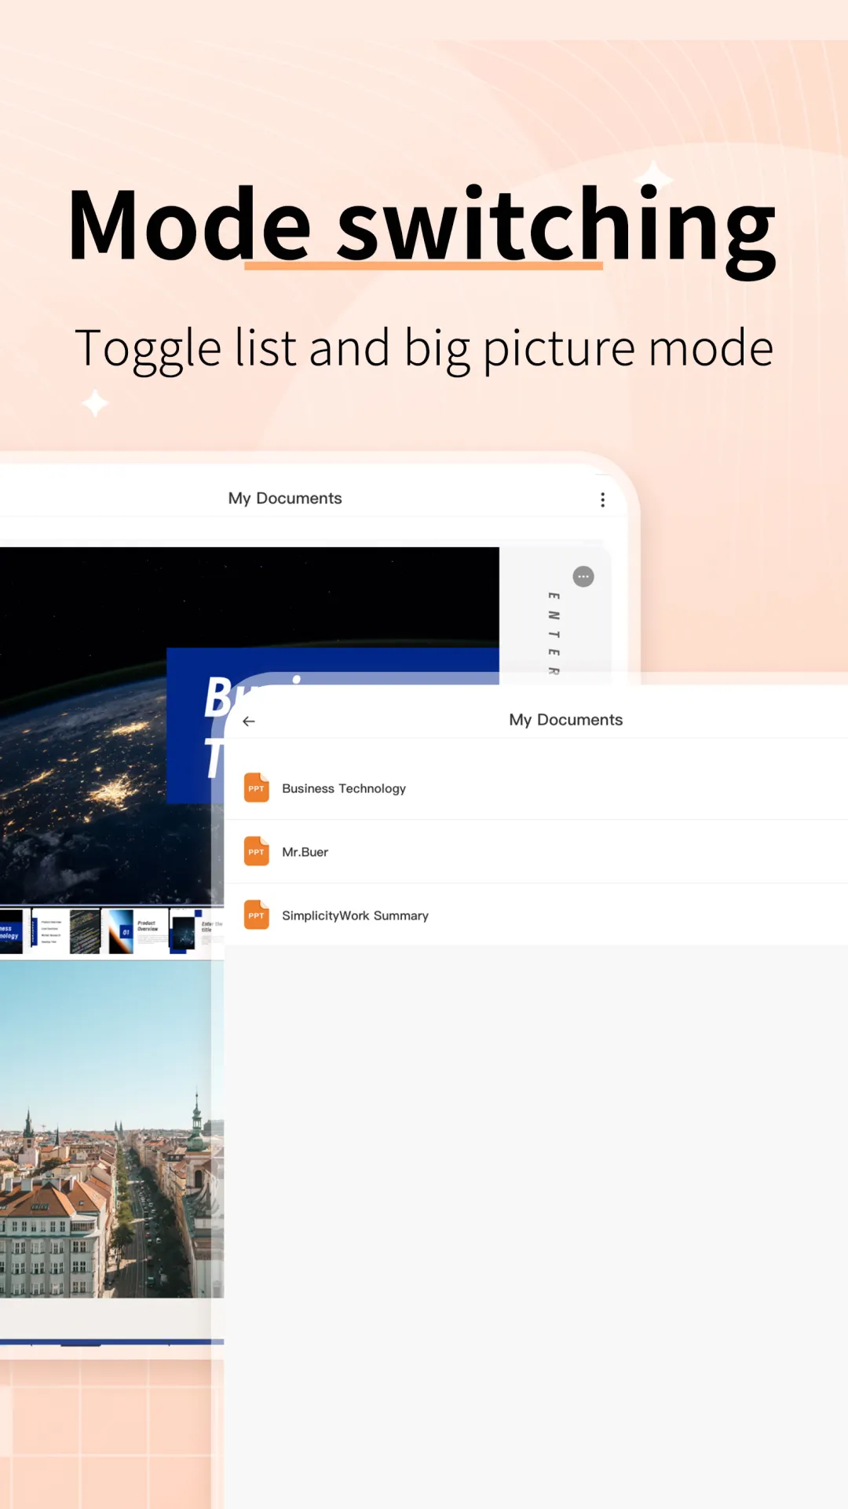Click the PPT icon beside Business Technology

pos(257,788)
